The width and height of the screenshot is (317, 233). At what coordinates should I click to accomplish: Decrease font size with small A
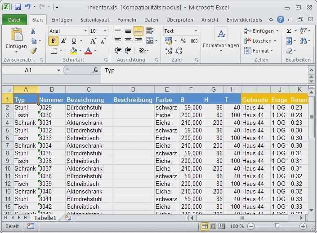pos(103,41)
